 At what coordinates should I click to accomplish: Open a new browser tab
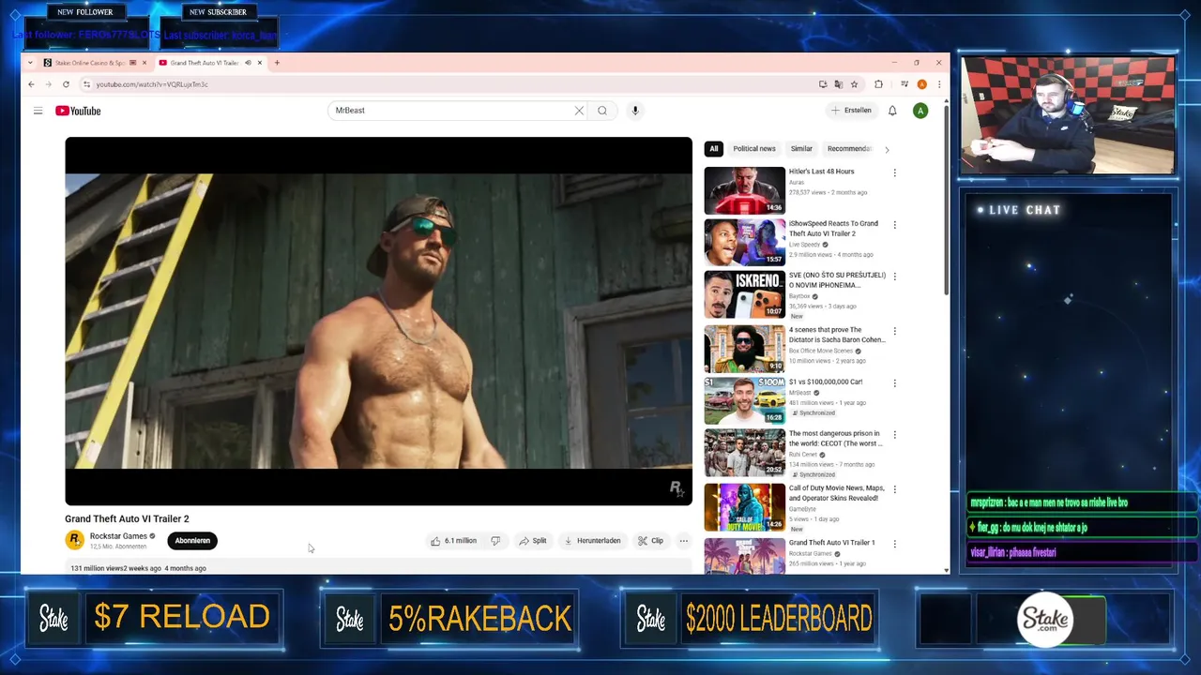click(x=277, y=63)
